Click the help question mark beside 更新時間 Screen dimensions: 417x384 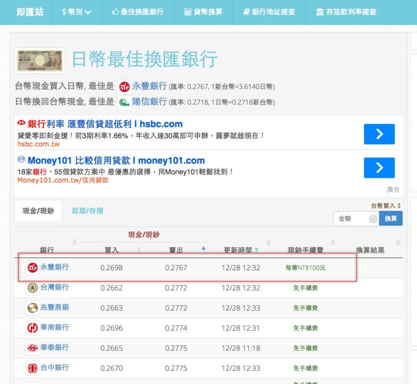point(256,251)
